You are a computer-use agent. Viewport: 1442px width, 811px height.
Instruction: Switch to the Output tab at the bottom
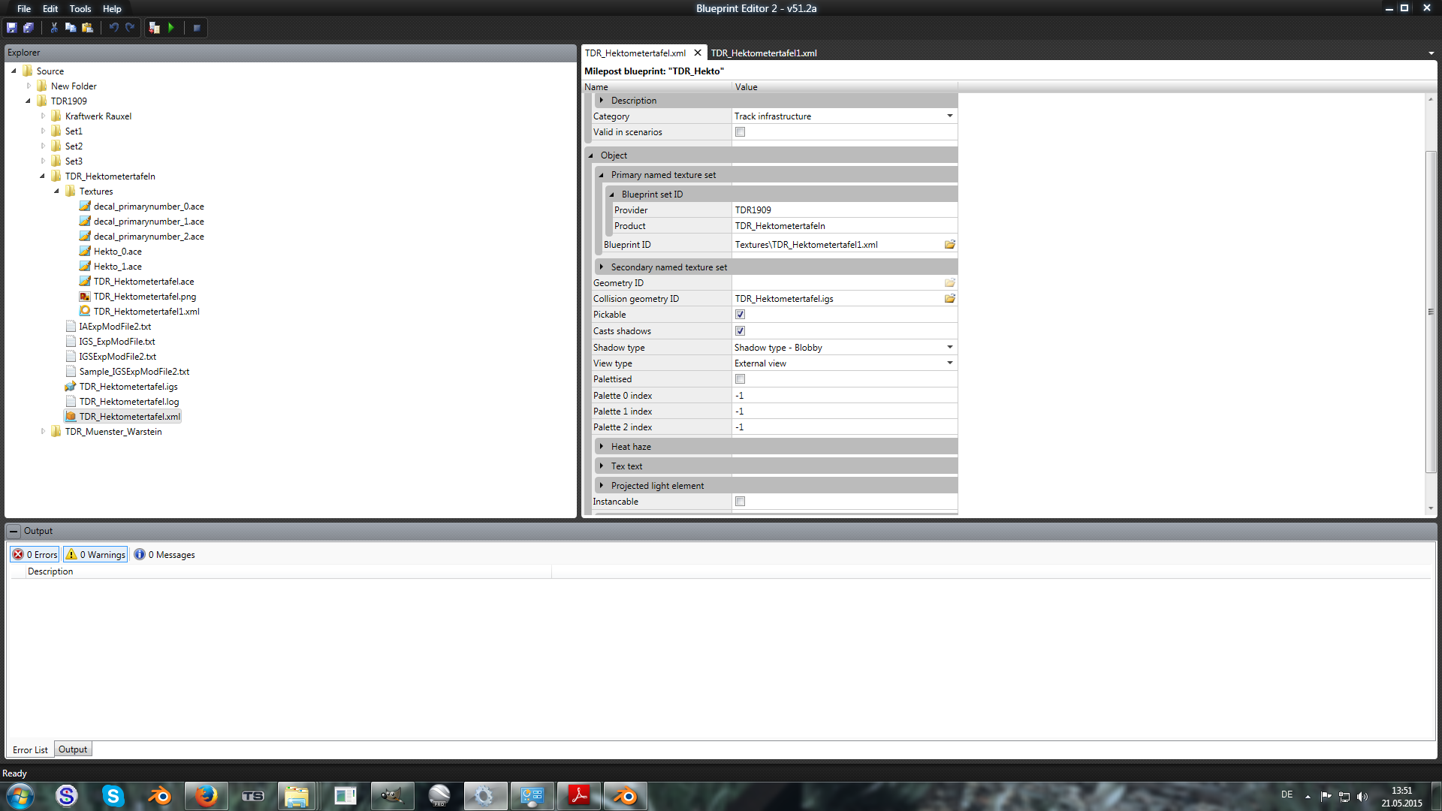coord(73,749)
